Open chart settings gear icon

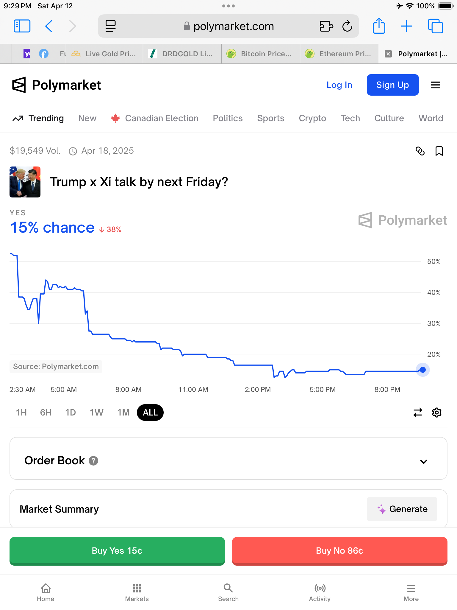(436, 413)
